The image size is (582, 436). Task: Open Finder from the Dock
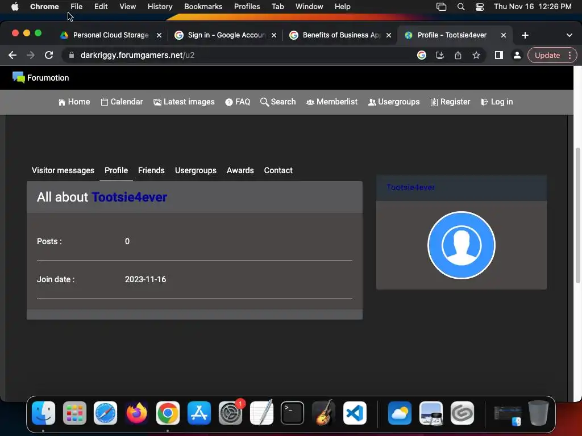pyautogui.click(x=43, y=413)
